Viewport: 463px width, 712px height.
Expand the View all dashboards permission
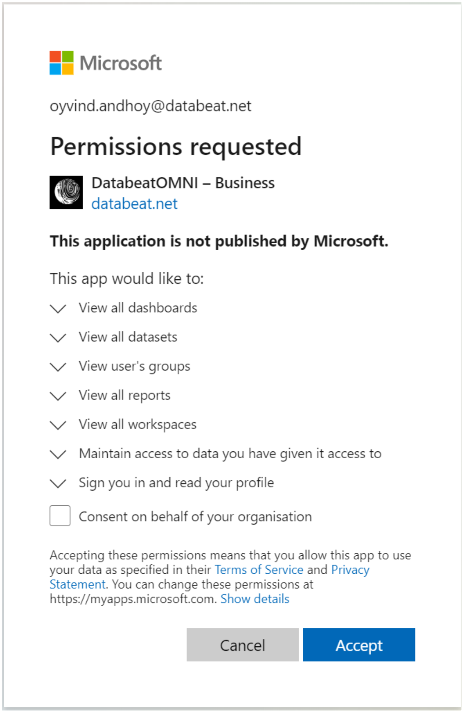point(58,308)
